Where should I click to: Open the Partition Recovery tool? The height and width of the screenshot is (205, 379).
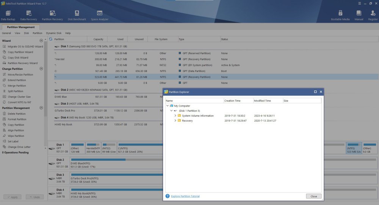pos(52,14)
